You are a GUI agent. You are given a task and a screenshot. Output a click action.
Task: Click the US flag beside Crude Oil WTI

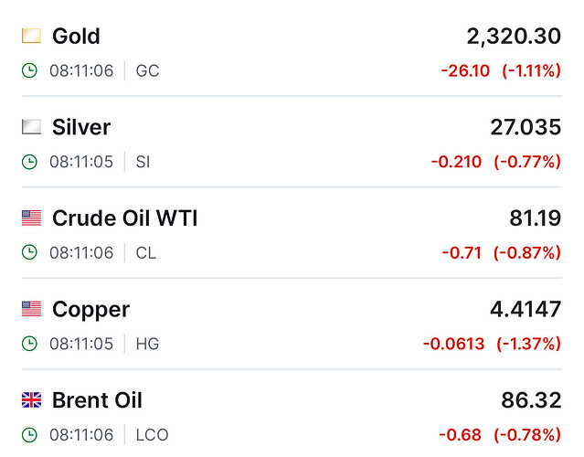(31, 218)
